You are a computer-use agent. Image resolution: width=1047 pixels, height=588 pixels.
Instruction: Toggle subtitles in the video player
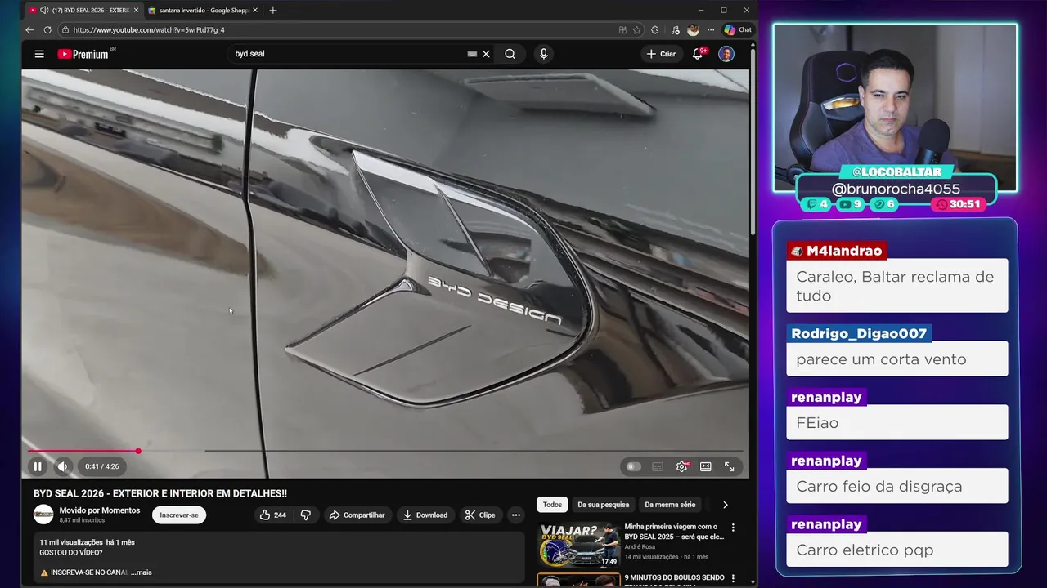(658, 466)
